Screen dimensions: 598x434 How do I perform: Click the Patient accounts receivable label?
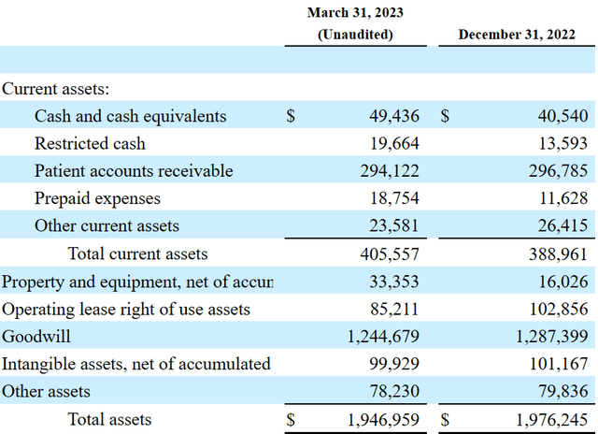point(134,171)
